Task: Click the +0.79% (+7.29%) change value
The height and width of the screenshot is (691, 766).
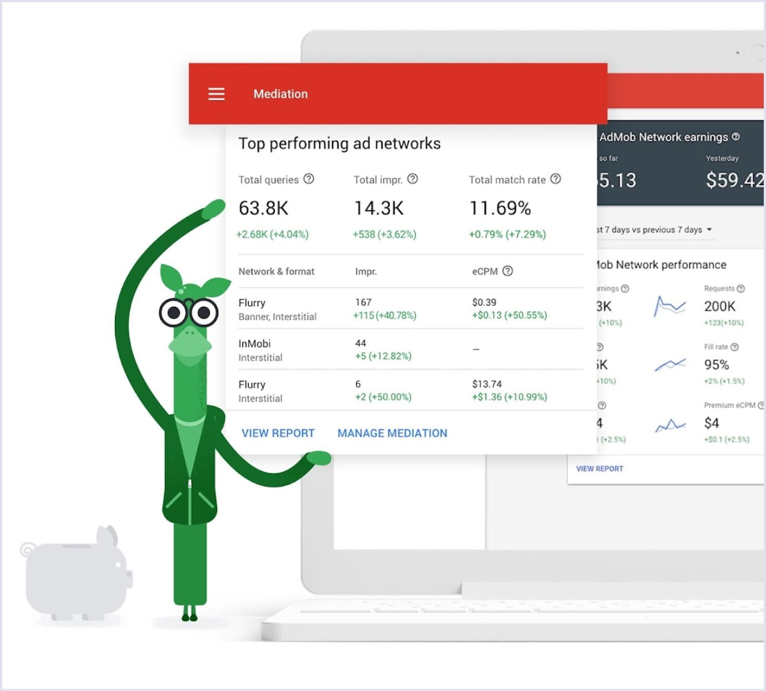Action: pyautogui.click(x=507, y=234)
